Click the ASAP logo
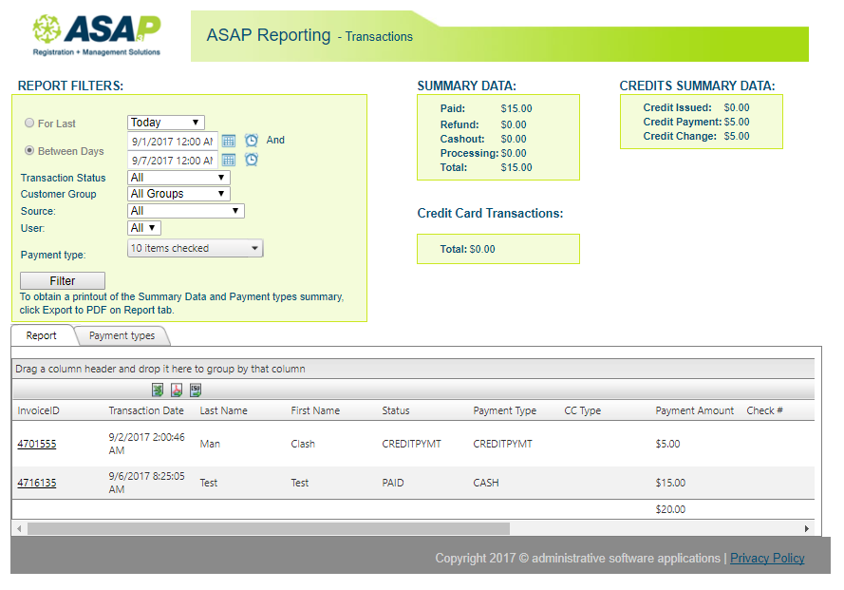This screenshot has width=844, height=590. (x=96, y=36)
